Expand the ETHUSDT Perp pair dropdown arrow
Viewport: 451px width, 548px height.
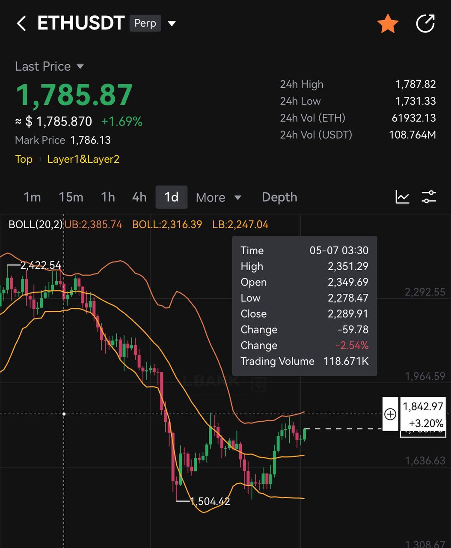[172, 24]
